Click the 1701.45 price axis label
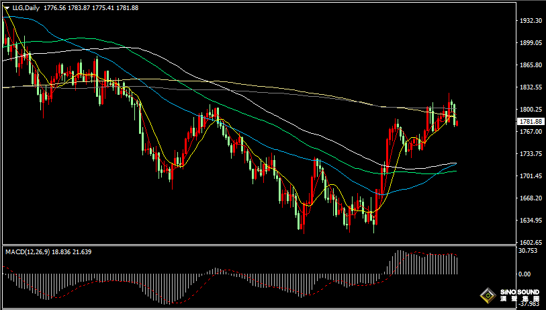This screenshot has height=310, width=546. [531, 176]
